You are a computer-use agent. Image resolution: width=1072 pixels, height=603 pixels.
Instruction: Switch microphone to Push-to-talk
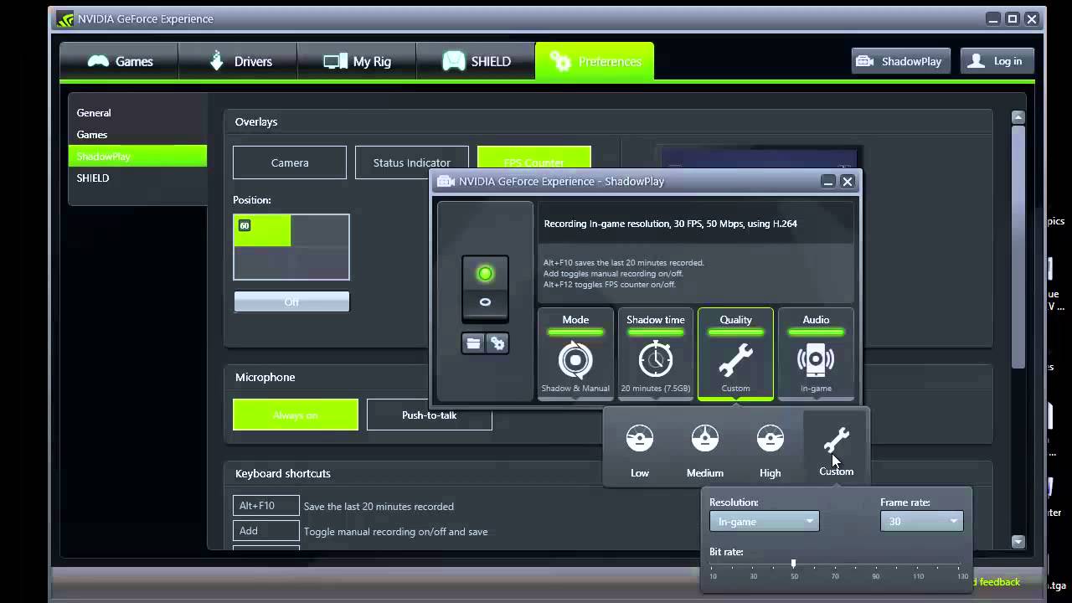click(429, 415)
